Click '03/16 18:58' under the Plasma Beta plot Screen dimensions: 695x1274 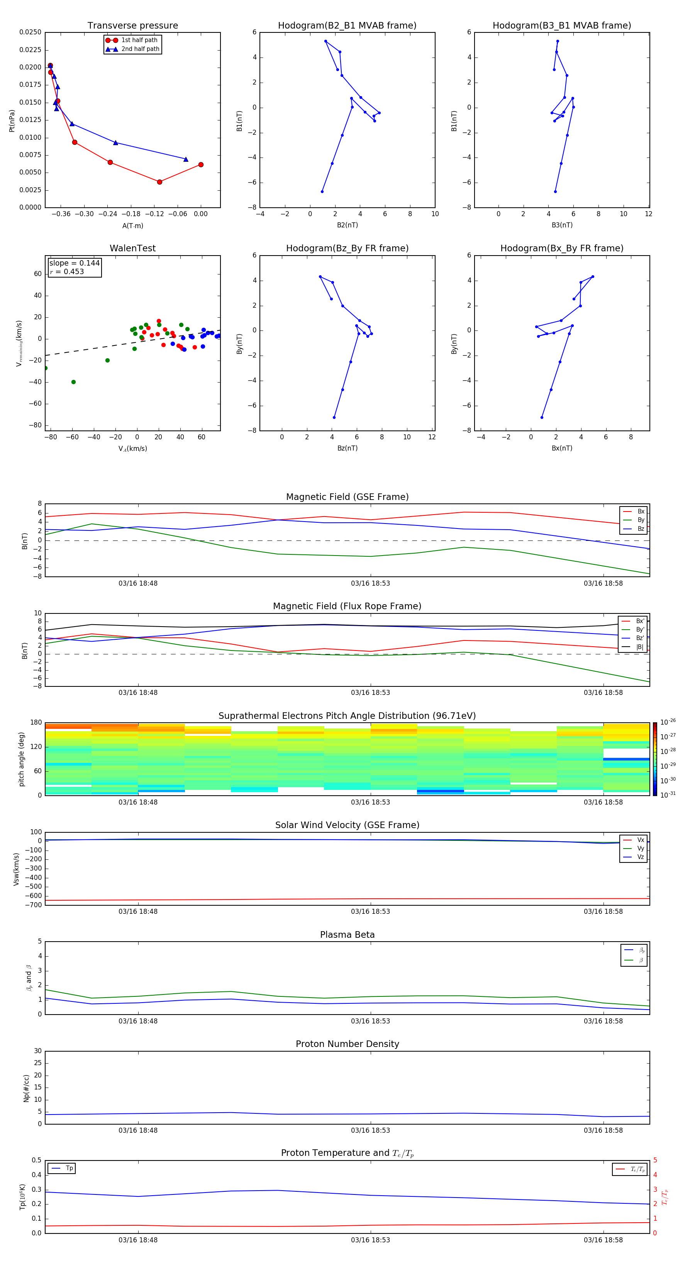tap(603, 1021)
